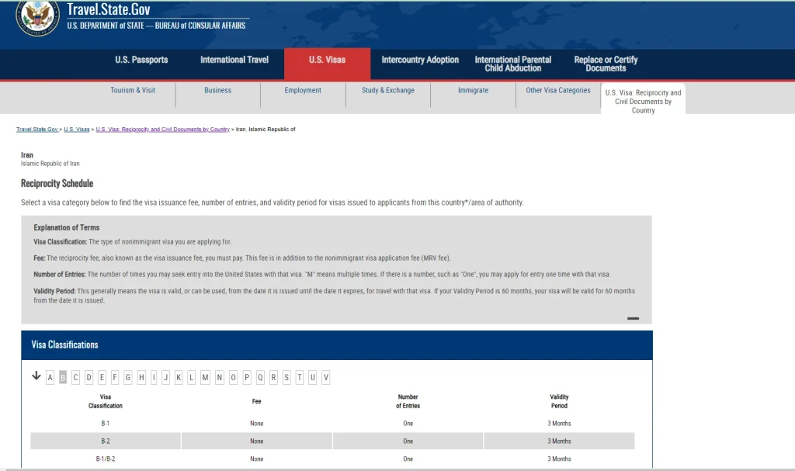The width and height of the screenshot is (795, 471).
Task: Filter visa classifications by letter K
Action: coord(179,377)
